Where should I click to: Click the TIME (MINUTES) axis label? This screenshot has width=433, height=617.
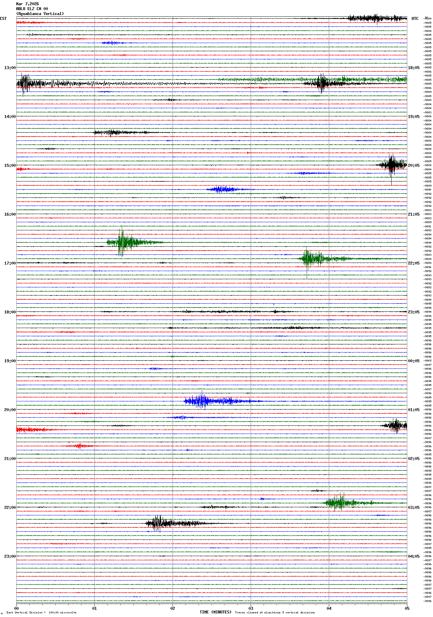pyautogui.click(x=215, y=612)
